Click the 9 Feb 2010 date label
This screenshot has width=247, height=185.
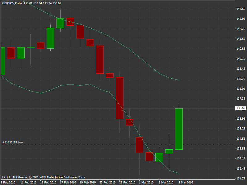8,182
